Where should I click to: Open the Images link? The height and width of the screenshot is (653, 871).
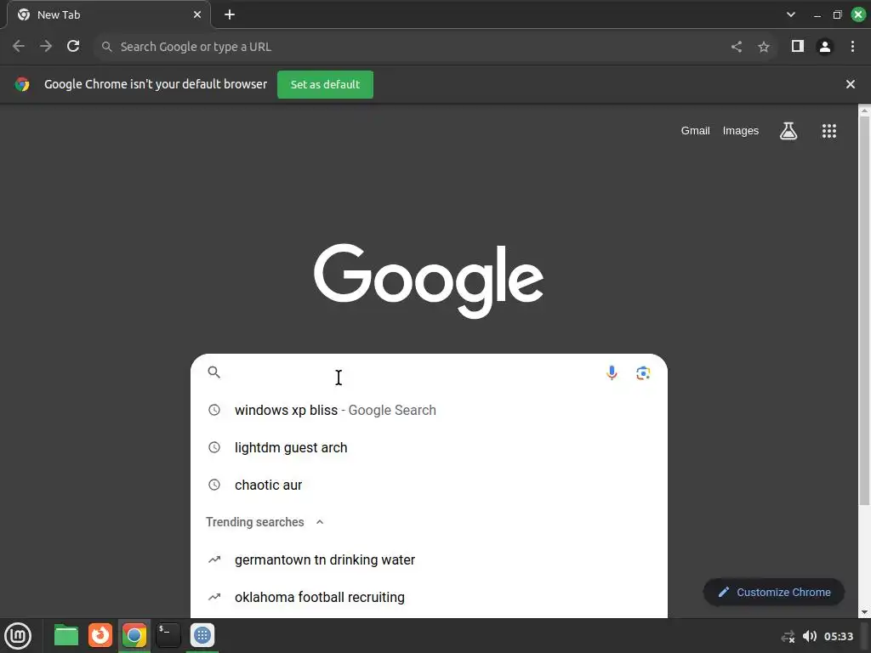tap(741, 131)
